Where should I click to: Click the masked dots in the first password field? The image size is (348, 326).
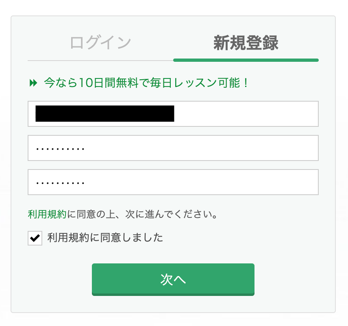[60, 149]
